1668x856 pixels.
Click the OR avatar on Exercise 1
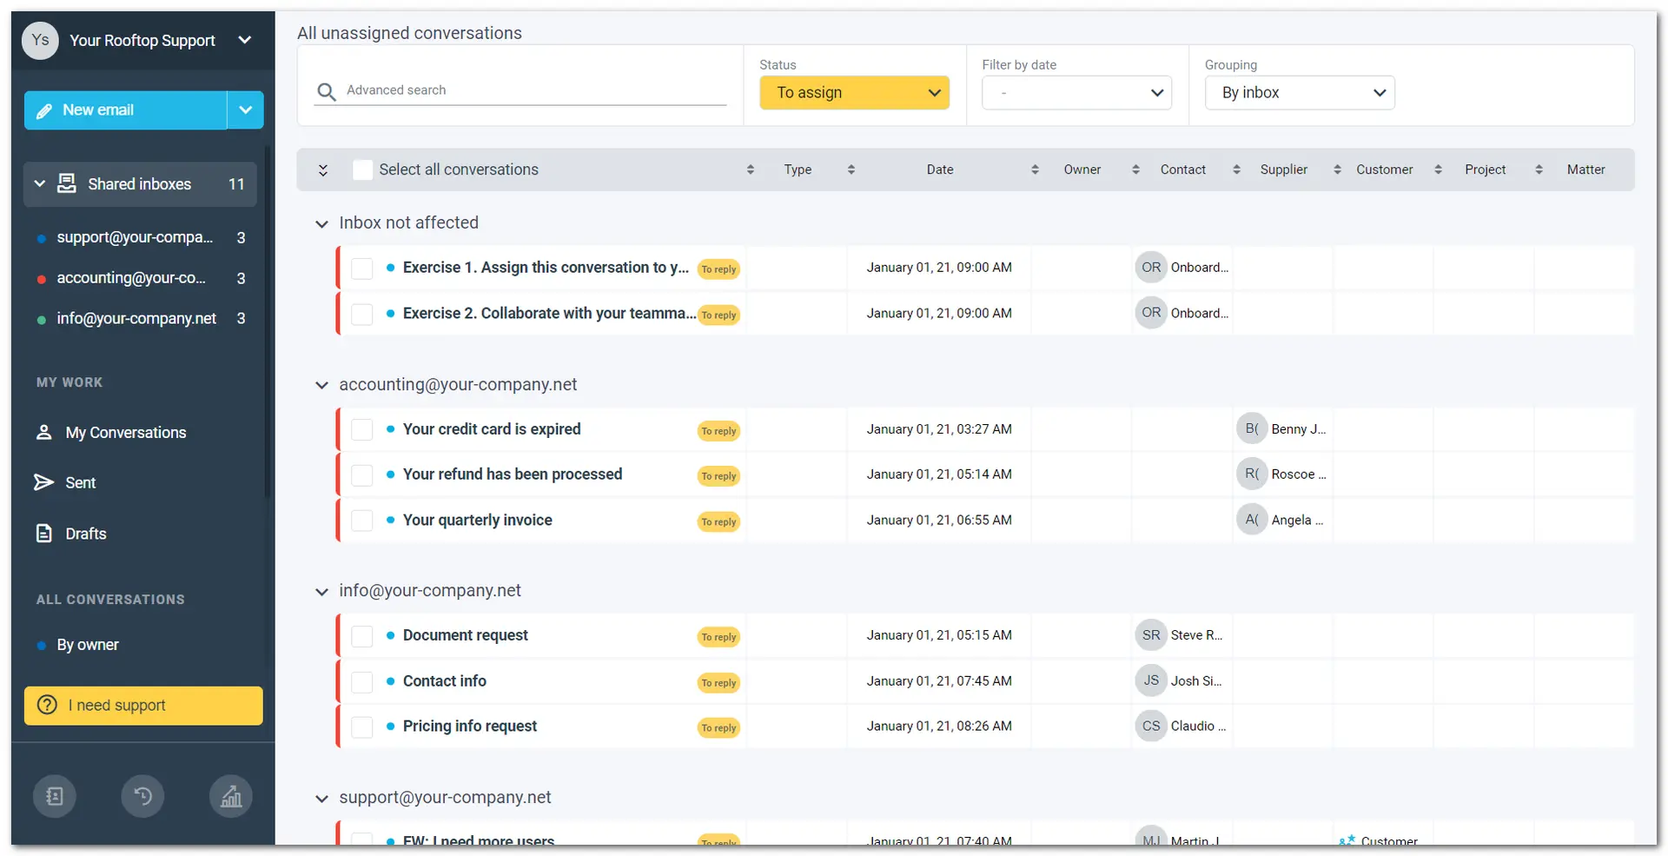[x=1151, y=268]
